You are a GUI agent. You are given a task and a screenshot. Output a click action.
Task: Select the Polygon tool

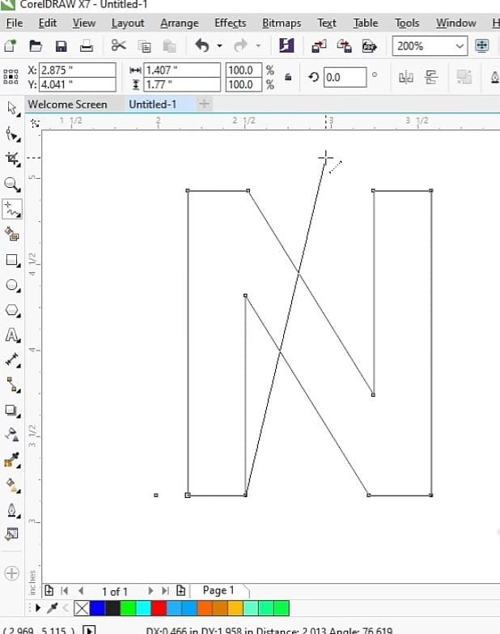12,311
